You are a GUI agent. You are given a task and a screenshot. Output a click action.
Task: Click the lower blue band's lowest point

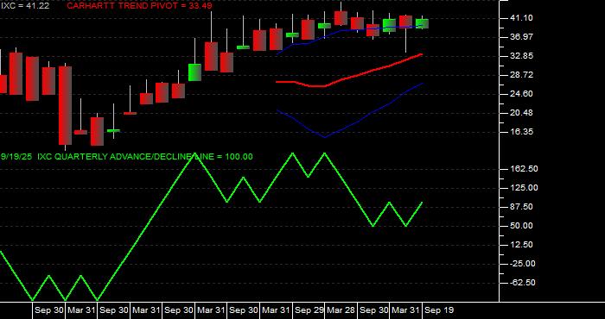click(325, 137)
